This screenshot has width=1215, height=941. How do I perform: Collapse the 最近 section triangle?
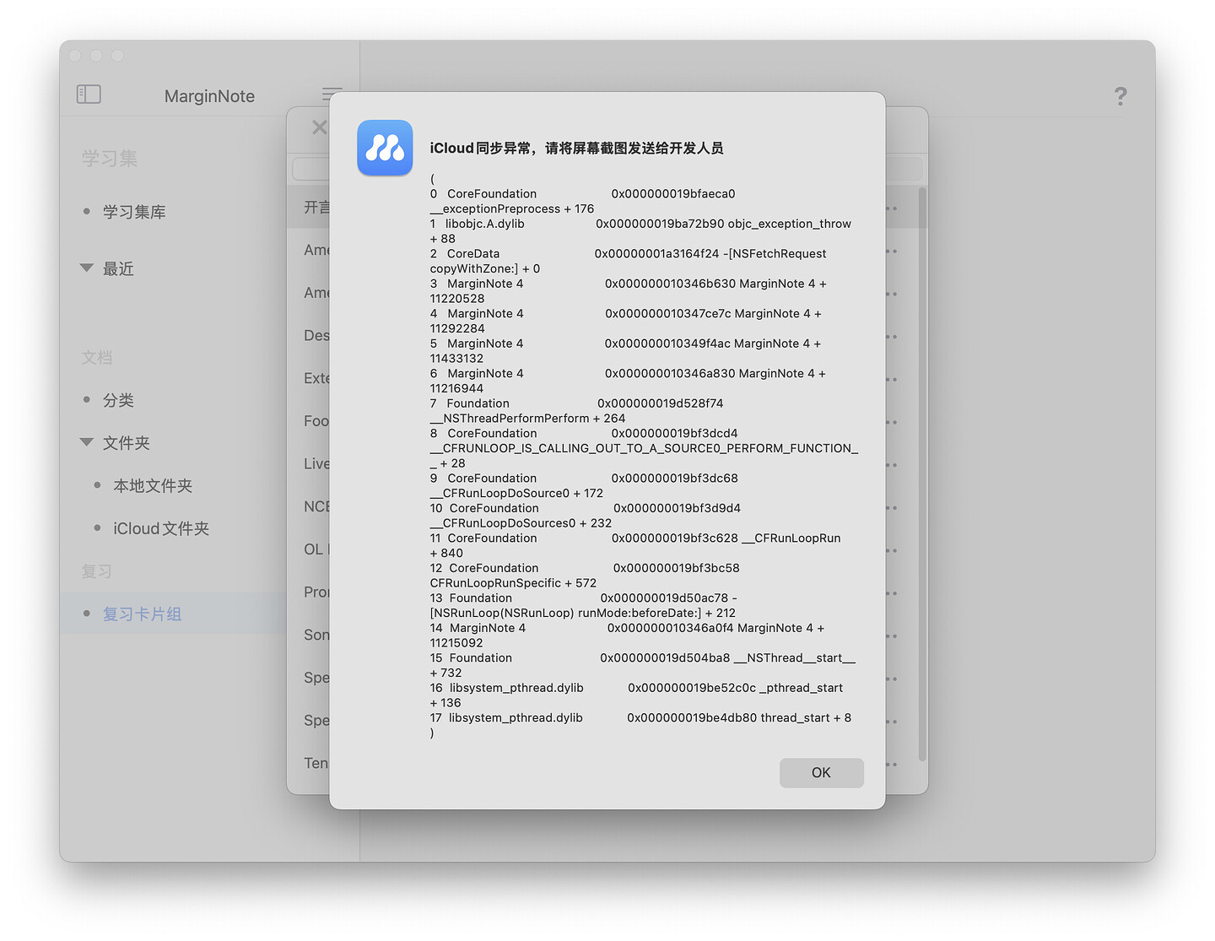coord(86,268)
